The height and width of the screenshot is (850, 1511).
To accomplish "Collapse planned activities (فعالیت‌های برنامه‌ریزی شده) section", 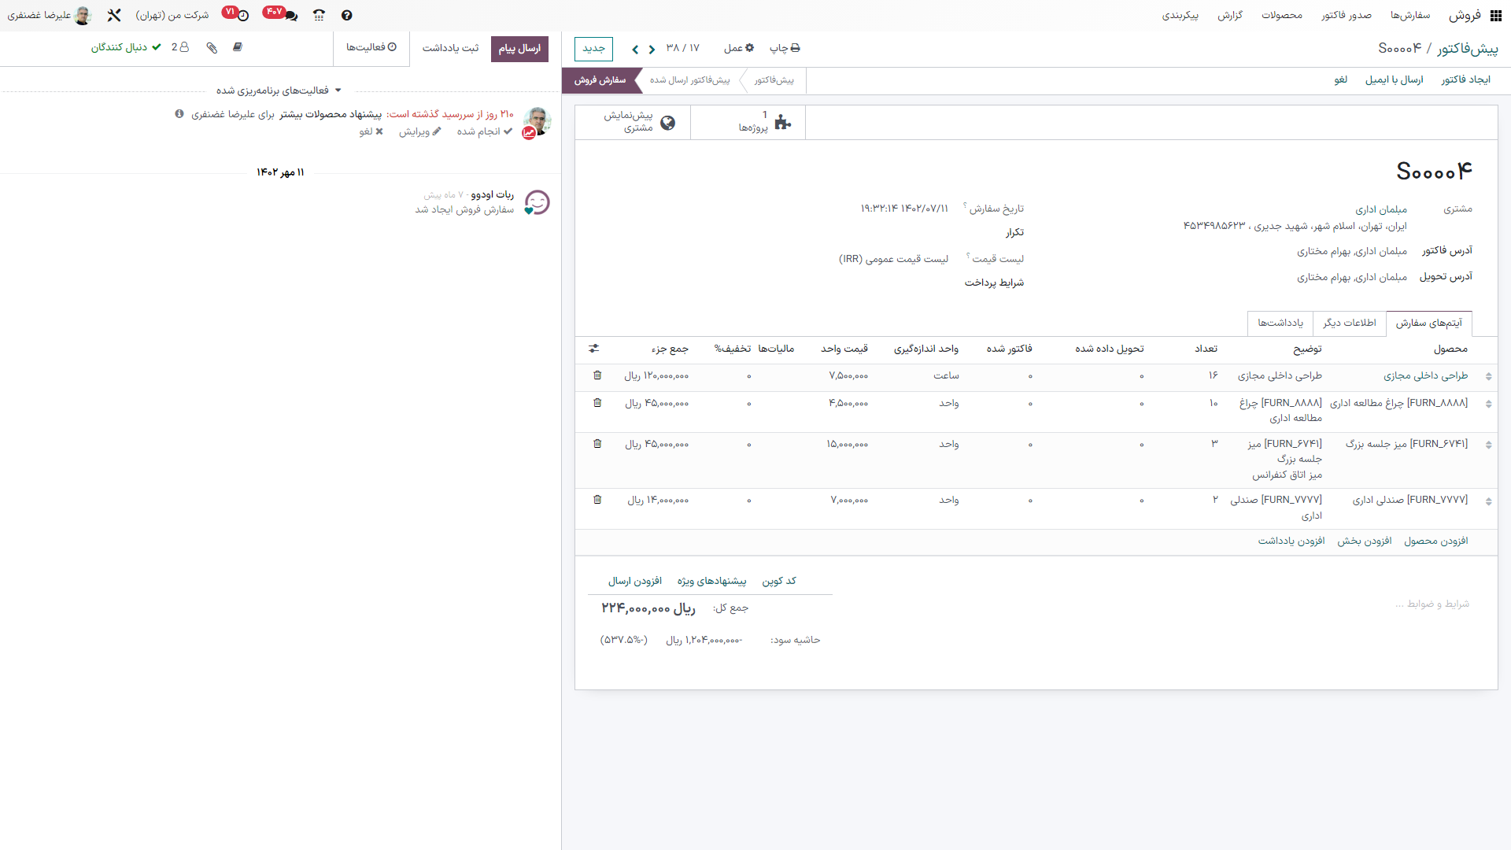I will pyautogui.click(x=279, y=91).
